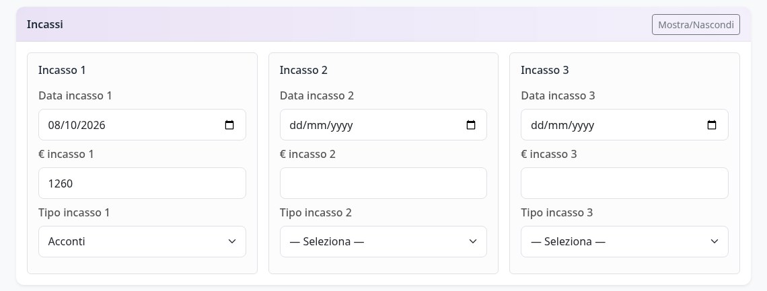Viewport: 767px width, 291px height.
Task: Open calendar picker for Data incasso 2
Action: click(x=470, y=125)
